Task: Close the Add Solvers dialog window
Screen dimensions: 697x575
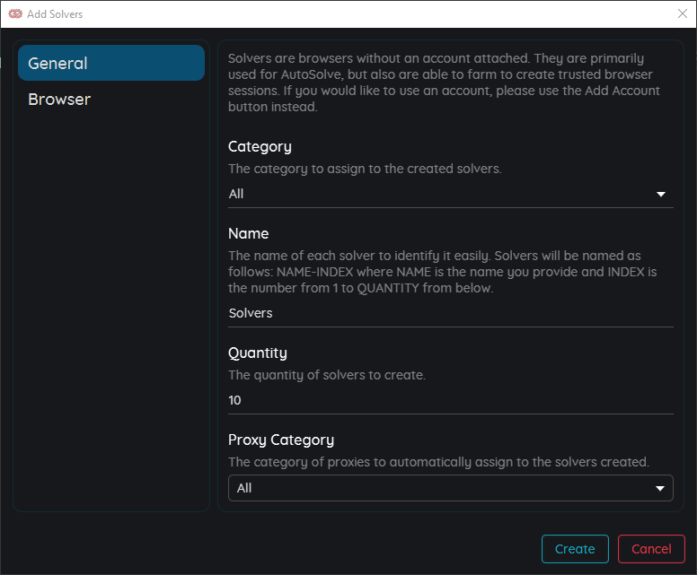Action: click(683, 13)
